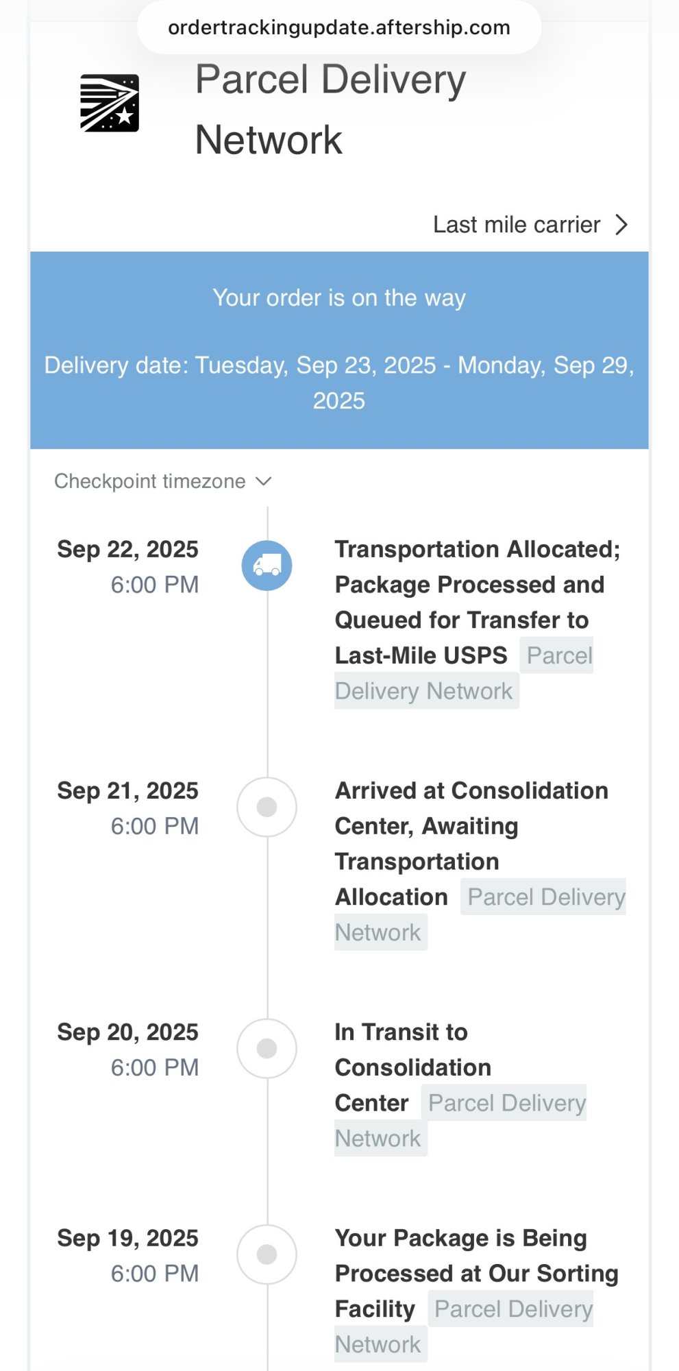The width and height of the screenshot is (679, 1371).
Task: Click the Parcel Delivery Network logo icon
Action: tap(110, 103)
